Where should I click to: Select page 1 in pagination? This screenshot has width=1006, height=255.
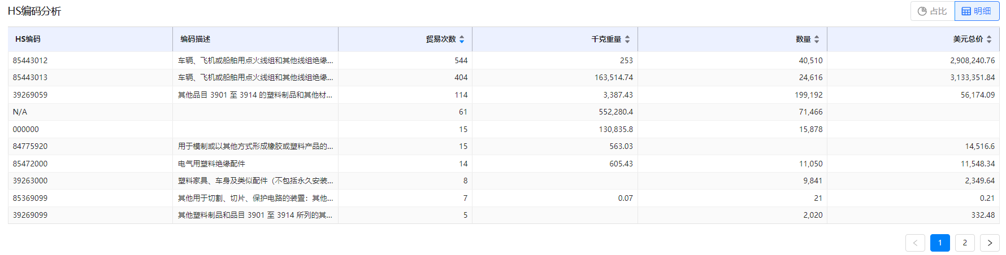coord(940,243)
